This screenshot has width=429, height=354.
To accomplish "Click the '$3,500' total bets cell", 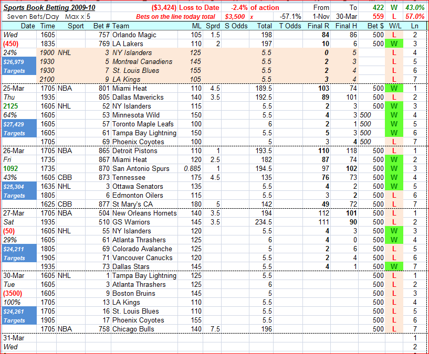I will 235,17.
